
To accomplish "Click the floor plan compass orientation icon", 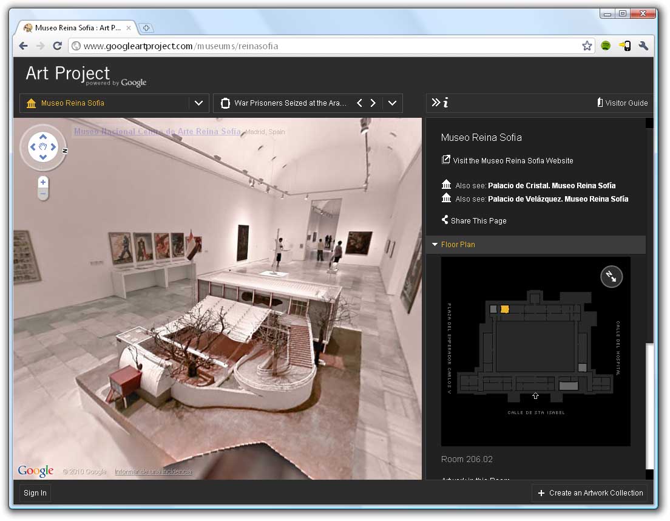I will click(612, 277).
